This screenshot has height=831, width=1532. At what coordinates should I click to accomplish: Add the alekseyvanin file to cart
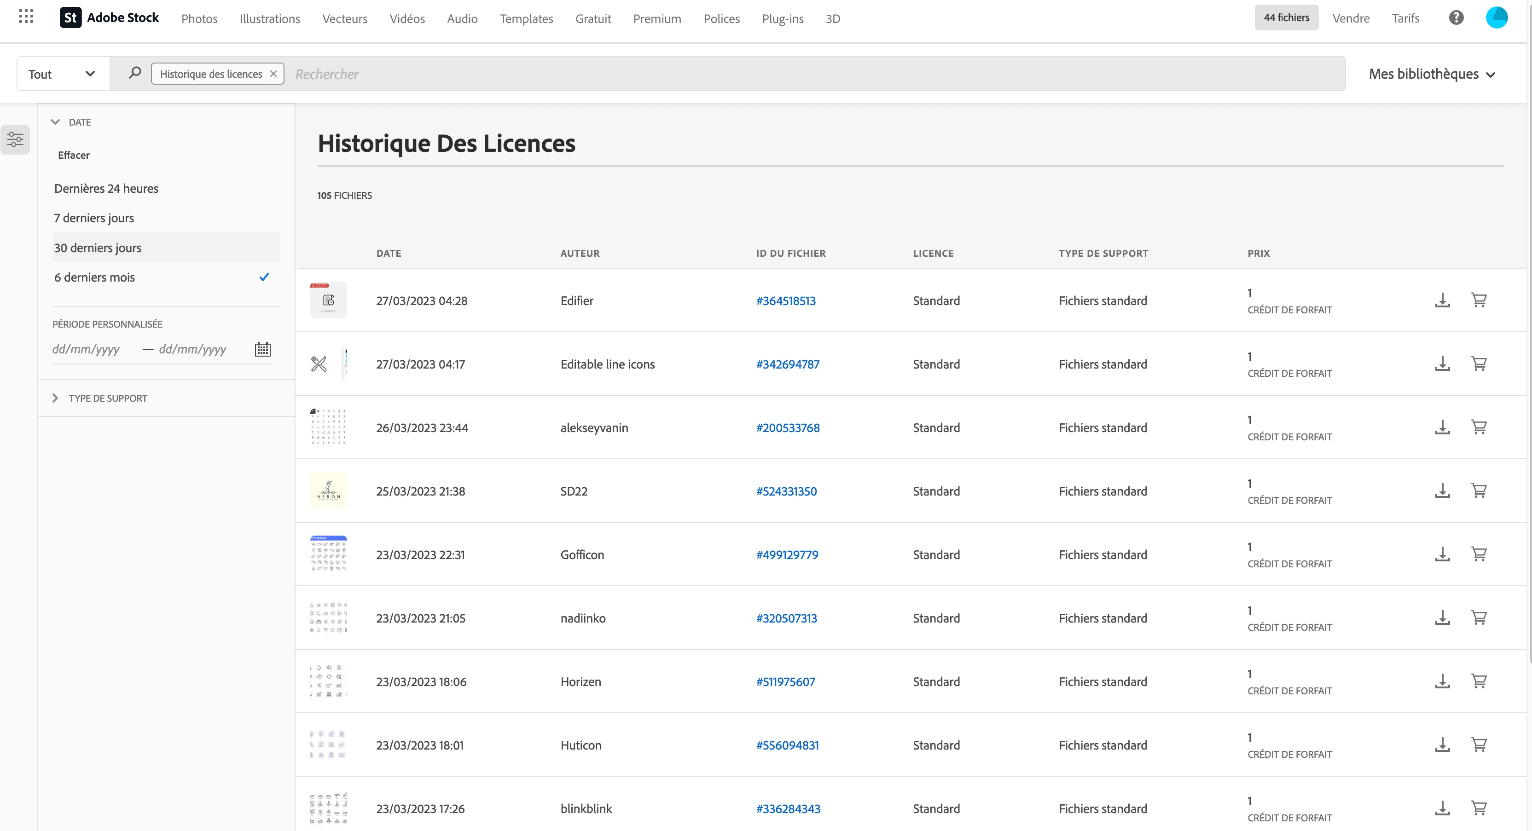point(1479,427)
